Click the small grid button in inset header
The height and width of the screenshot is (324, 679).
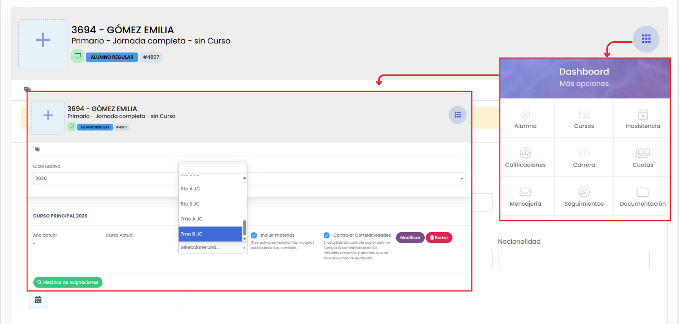click(458, 115)
